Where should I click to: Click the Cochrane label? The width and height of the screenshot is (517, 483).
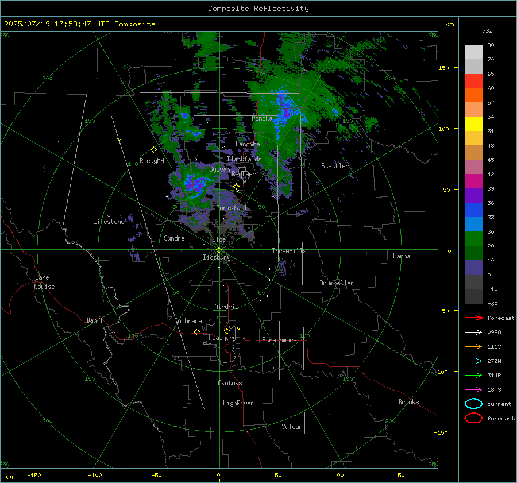188,321
